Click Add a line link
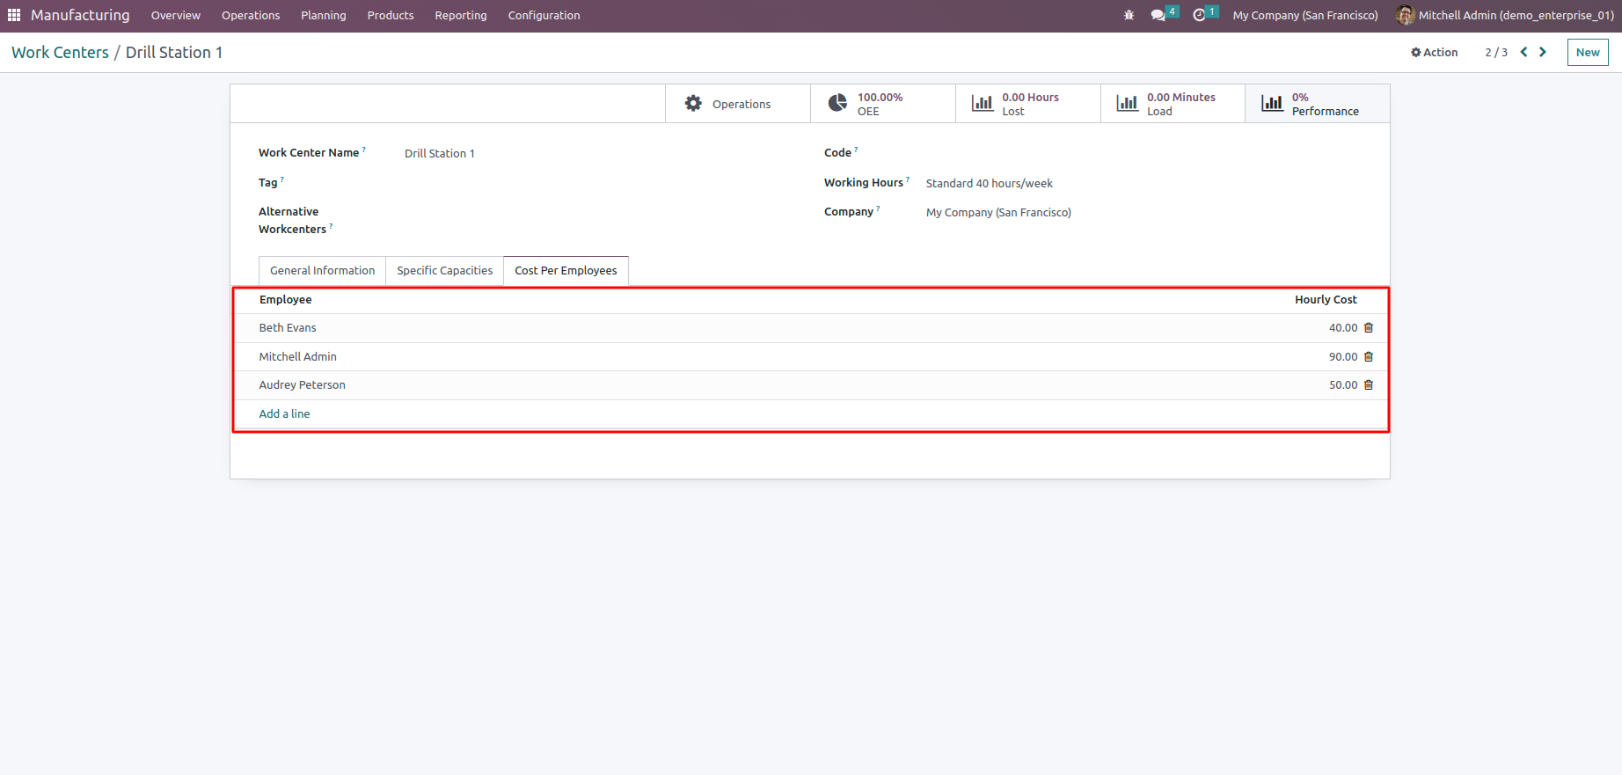Viewport: 1622px width, 775px height. pos(284,413)
